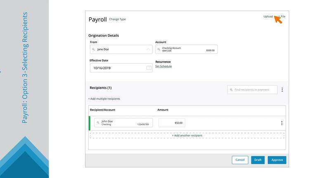The image size is (317, 178).
Task: Cancel the payroll payment
Action: pyautogui.click(x=240, y=160)
